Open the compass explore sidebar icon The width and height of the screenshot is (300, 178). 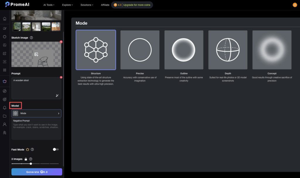(x=5, y=91)
